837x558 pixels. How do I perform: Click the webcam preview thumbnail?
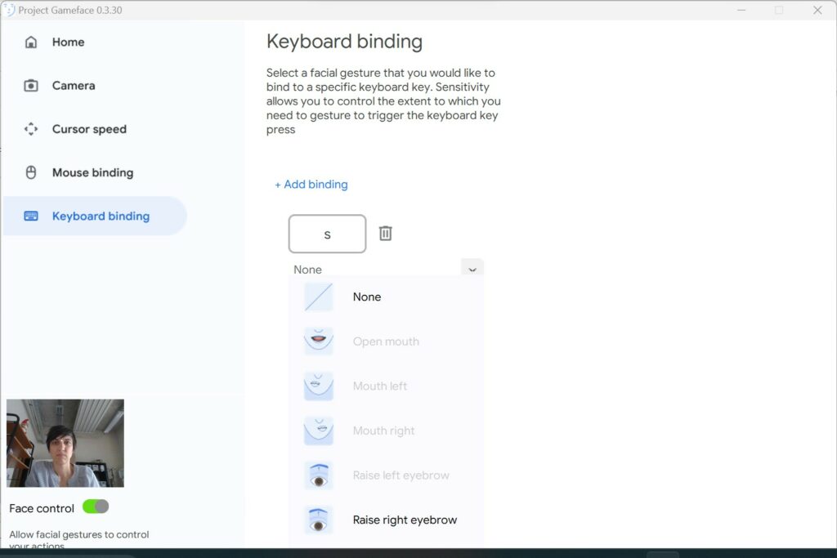65,443
